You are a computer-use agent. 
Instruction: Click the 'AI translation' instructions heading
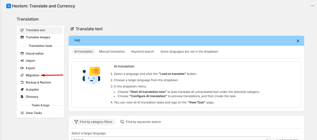[124, 66]
